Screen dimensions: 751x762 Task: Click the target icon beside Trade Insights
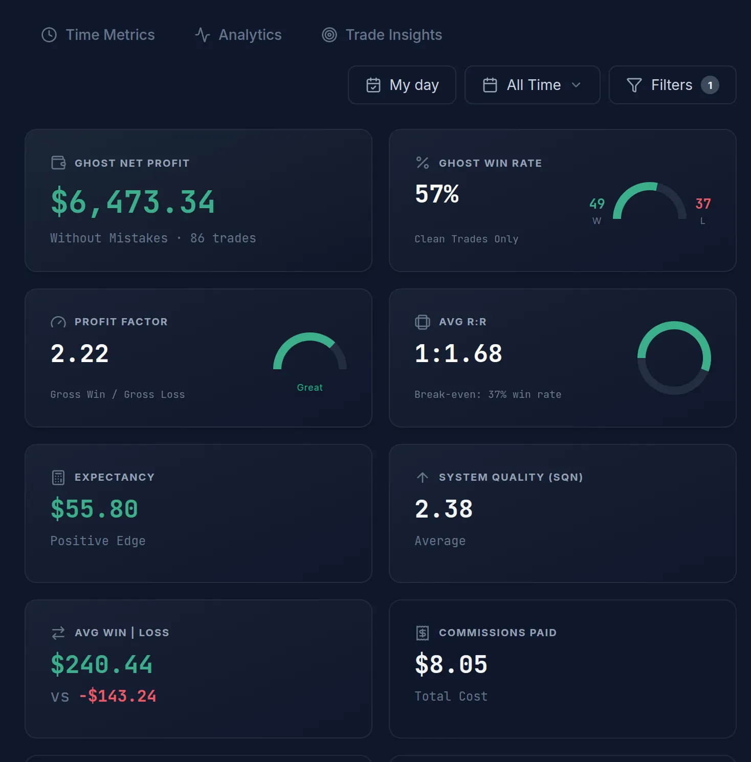329,35
